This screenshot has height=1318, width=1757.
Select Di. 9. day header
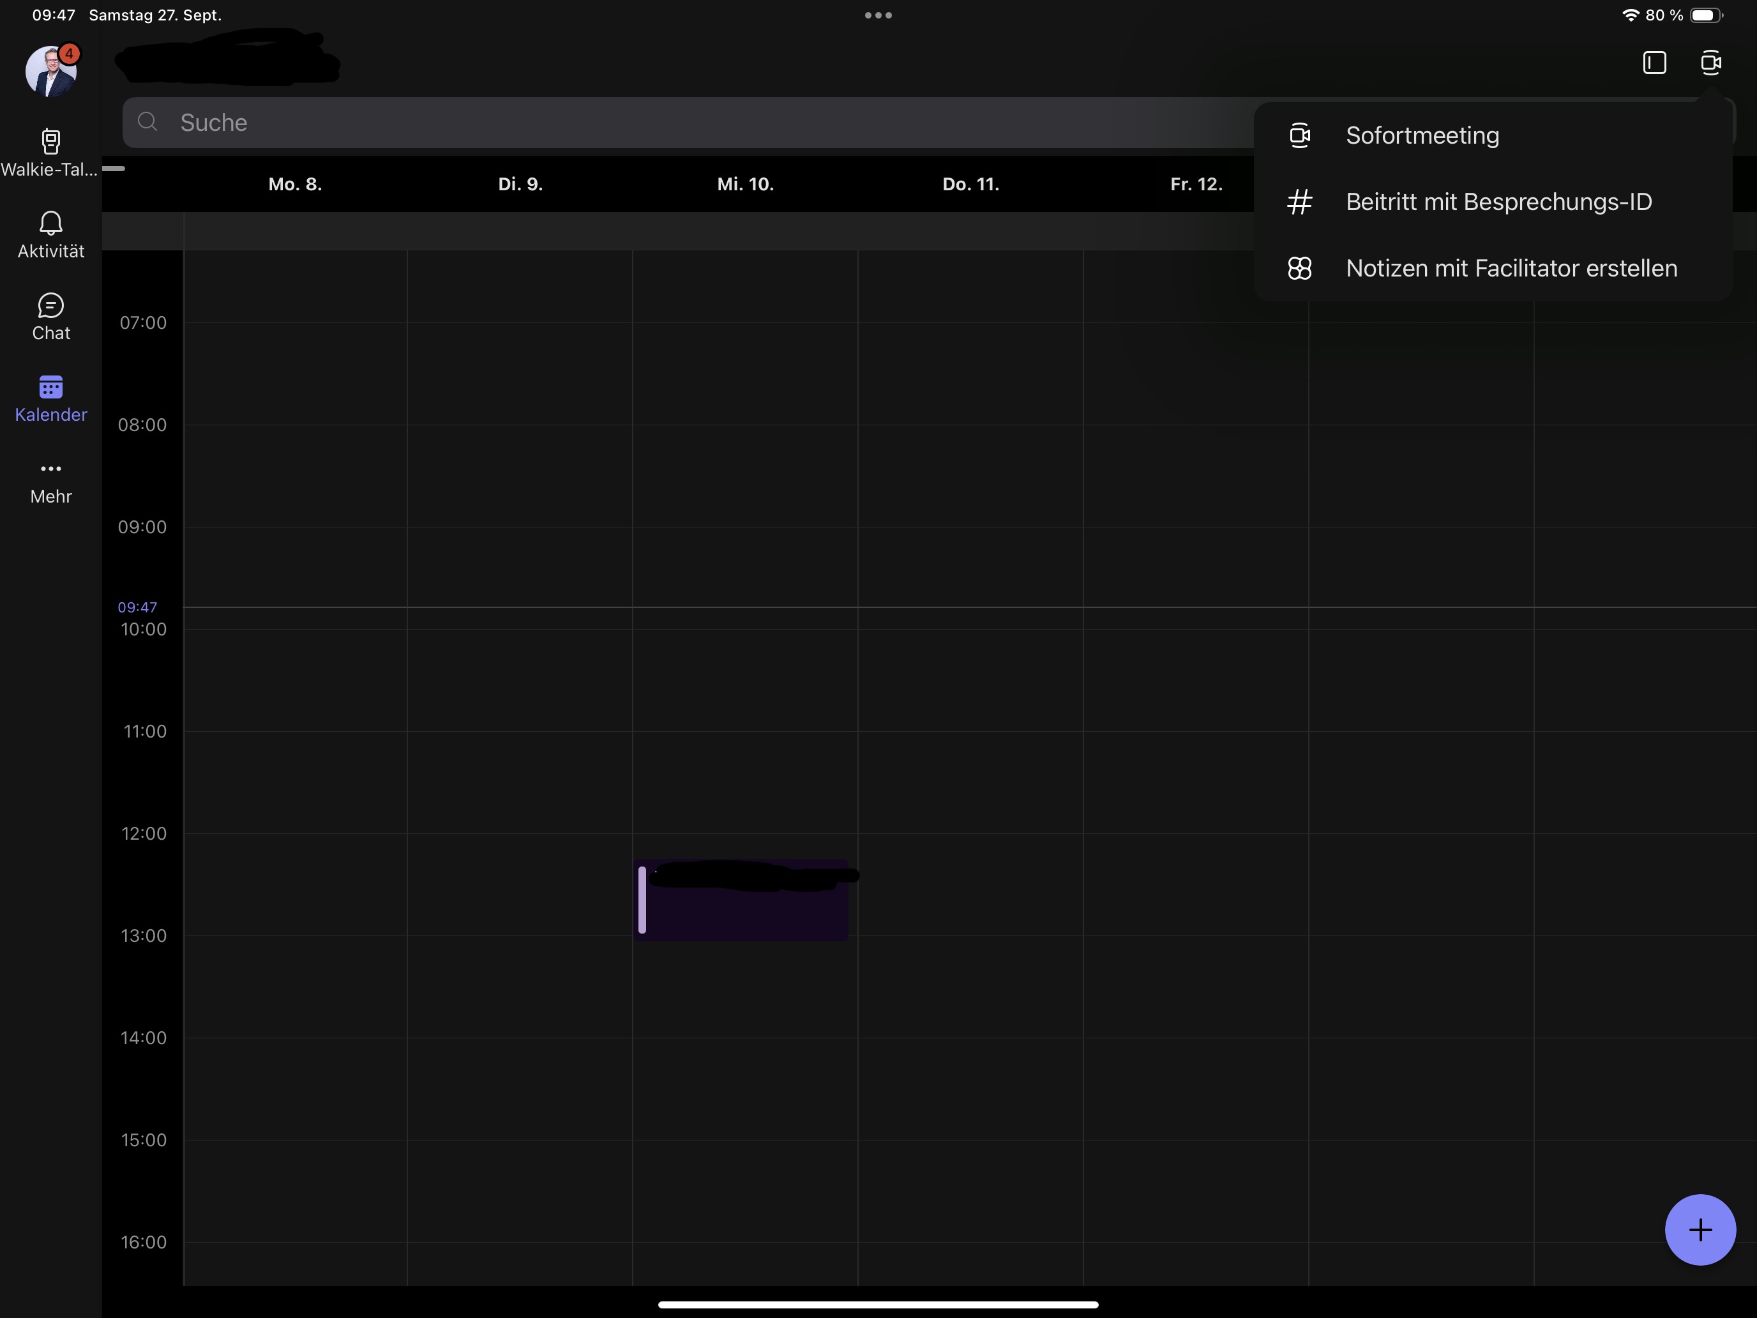pos(520,185)
